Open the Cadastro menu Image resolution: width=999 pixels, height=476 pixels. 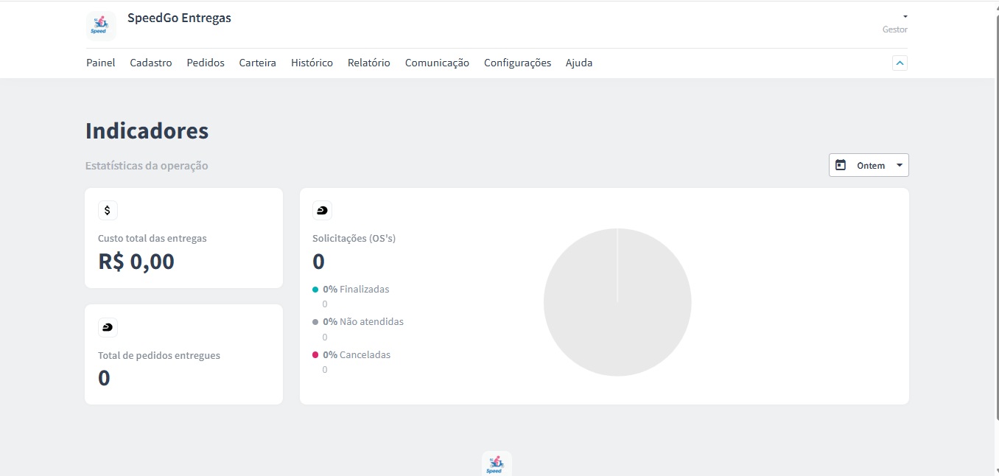(151, 63)
